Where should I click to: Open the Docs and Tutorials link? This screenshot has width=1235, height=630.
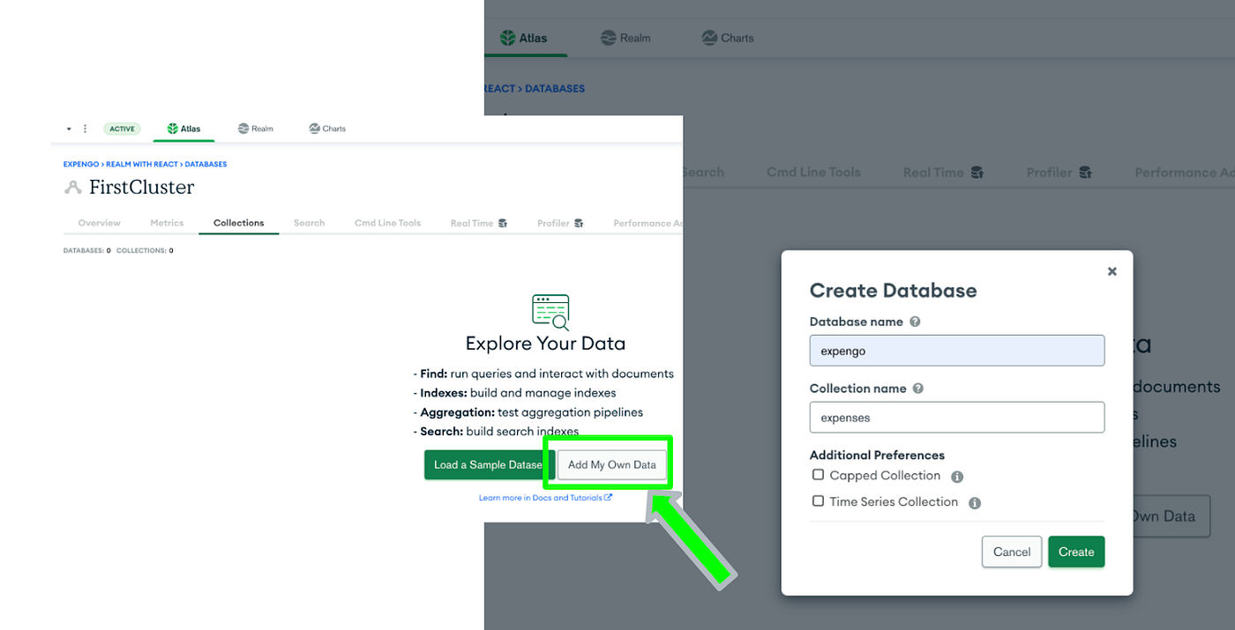(x=544, y=497)
